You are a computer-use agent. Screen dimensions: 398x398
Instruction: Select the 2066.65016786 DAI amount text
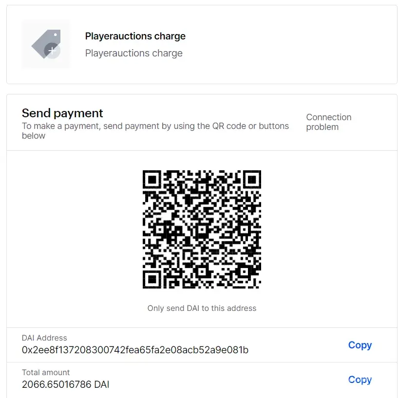tap(65, 384)
